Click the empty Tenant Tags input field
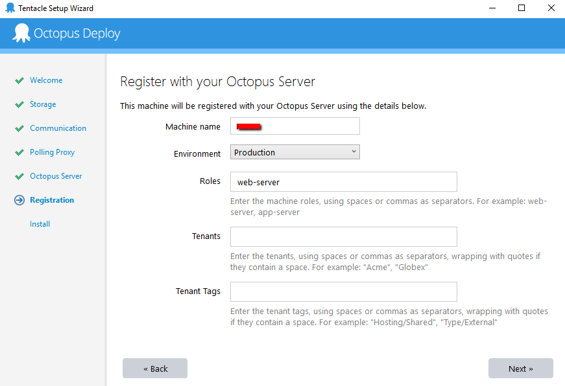Image resolution: width=565 pixels, height=386 pixels. (343, 291)
